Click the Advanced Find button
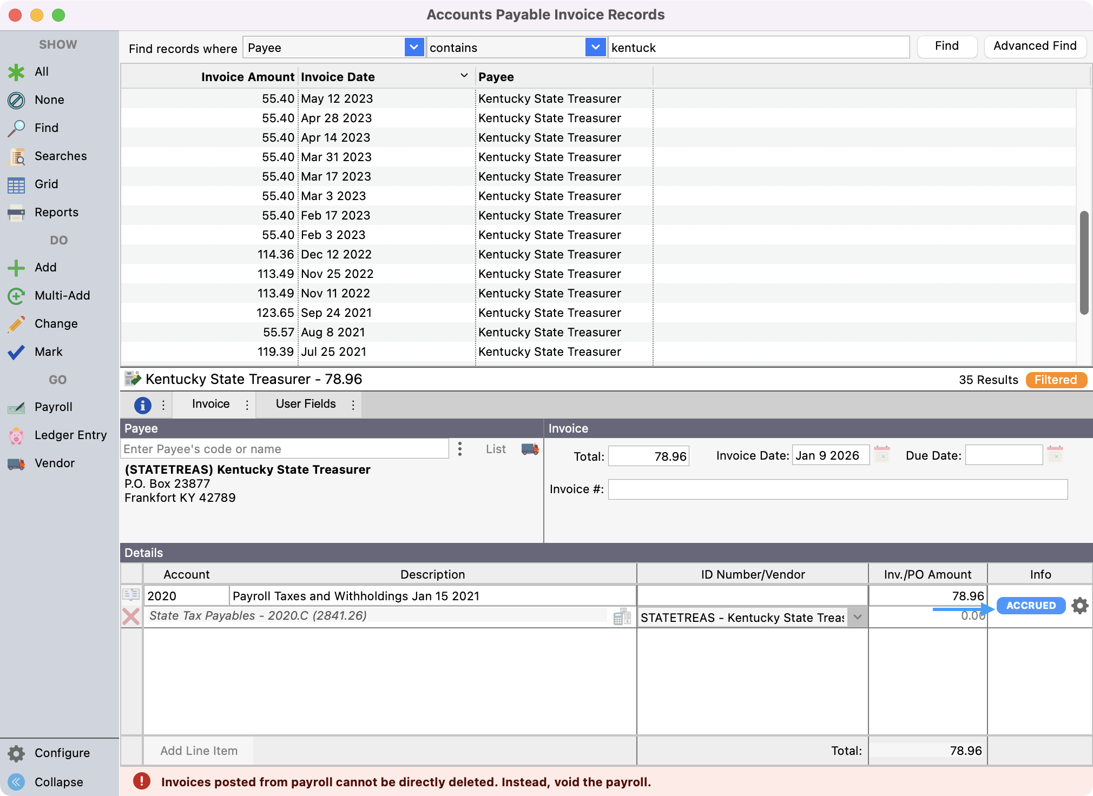This screenshot has width=1093, height=796. pos(1035,46)
